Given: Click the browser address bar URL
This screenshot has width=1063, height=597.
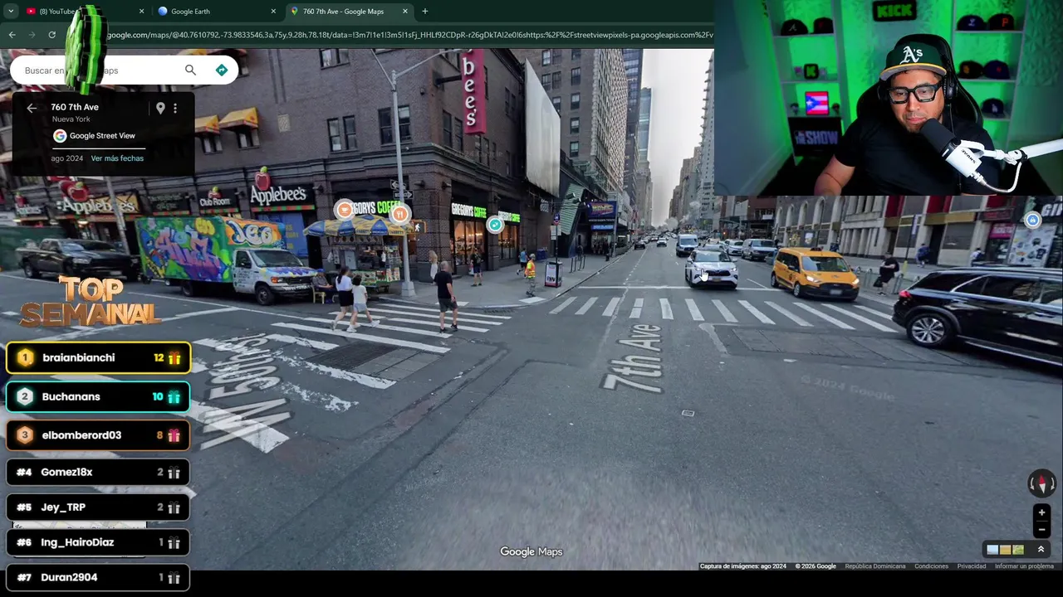Looking at the screenshot, I should click(409, 35).
